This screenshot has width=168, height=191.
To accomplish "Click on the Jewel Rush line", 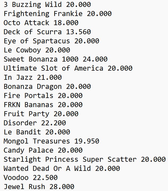I will coord(39,187).
